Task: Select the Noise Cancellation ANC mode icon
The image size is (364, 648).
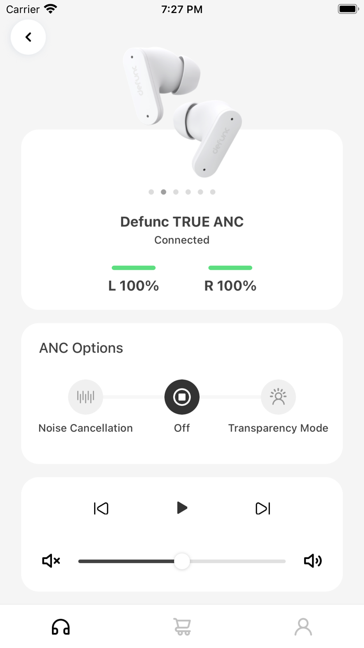Action: 85,396
